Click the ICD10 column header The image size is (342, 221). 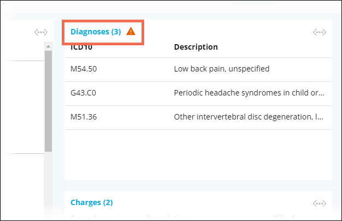point(81,47)
